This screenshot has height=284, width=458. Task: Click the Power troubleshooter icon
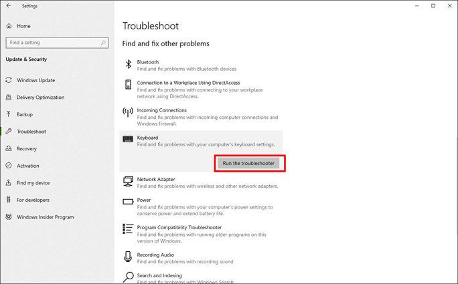coord(129,202)
